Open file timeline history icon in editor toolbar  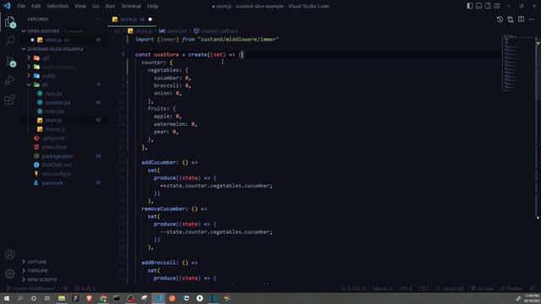500,19
